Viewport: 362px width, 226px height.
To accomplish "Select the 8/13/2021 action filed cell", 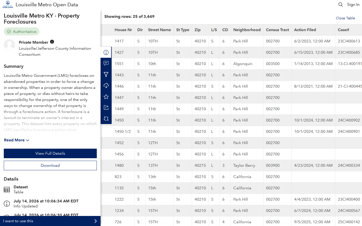I will click(x=313, y=86).
